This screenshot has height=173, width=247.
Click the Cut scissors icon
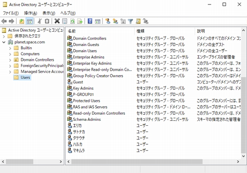coord(40,21)
